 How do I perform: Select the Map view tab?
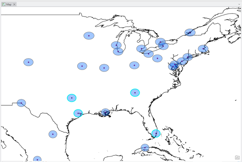pos(9,5)
